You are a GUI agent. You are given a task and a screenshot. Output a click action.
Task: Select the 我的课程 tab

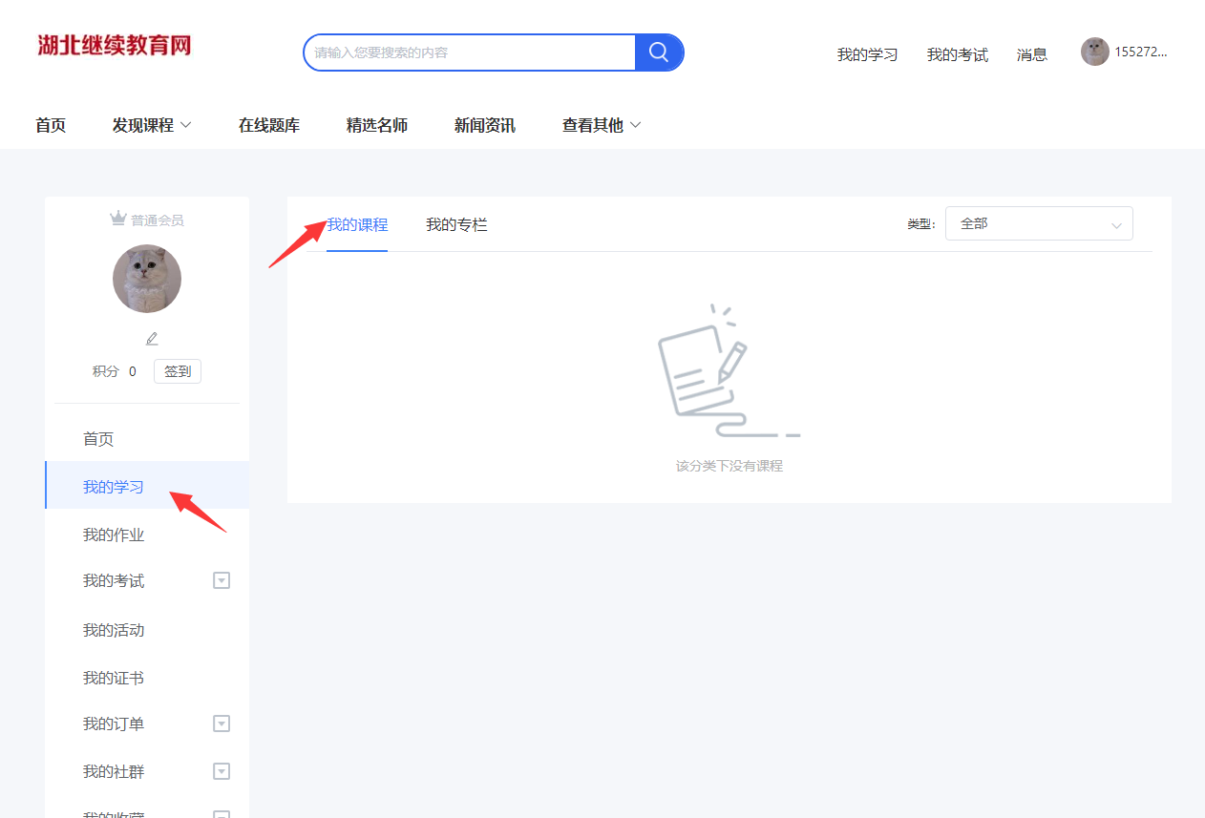356,224
